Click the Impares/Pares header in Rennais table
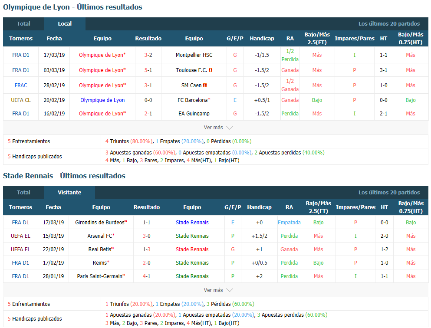Screen dimensions: 431x328 (355, 207)
